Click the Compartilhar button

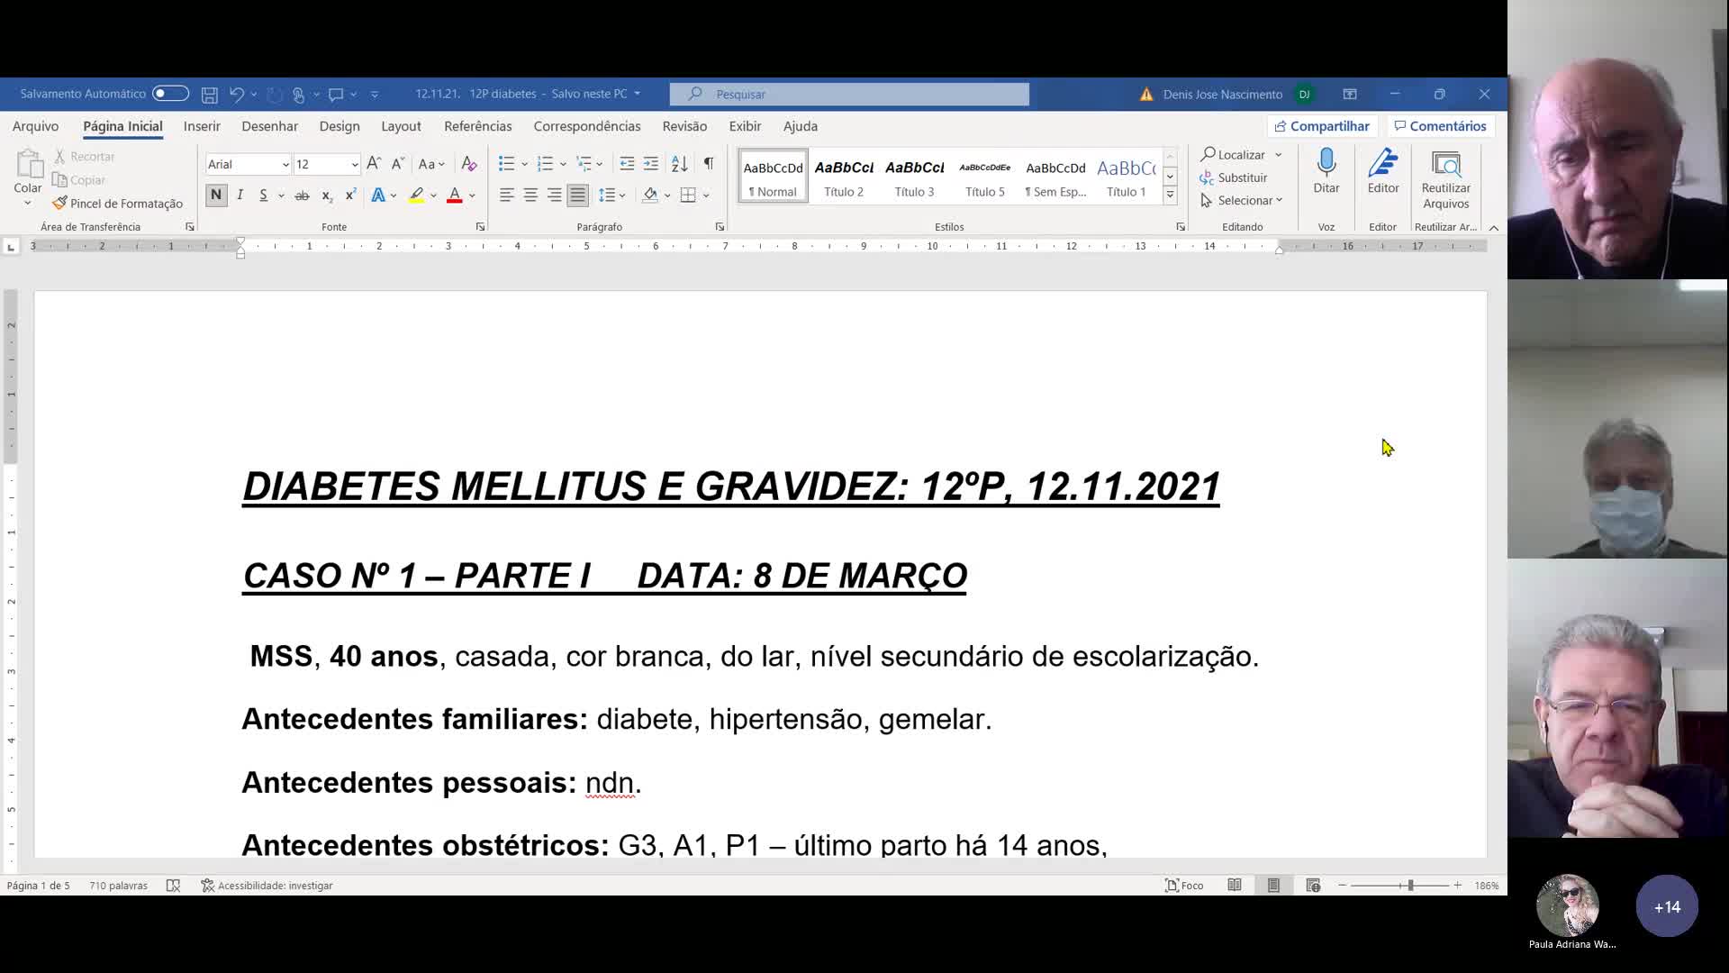(x=1321, y=126)
